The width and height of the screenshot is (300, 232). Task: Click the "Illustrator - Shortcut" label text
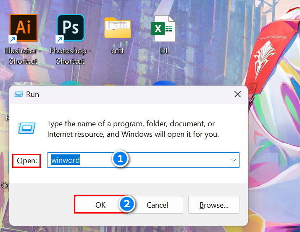(24, 56)
